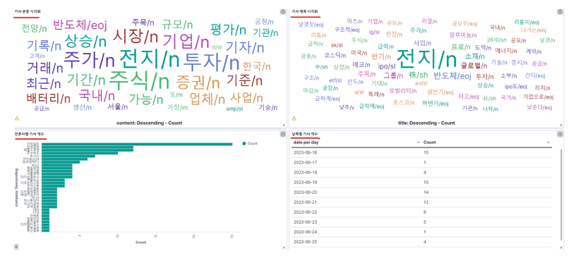Screen dimensions: 576x268
Task: Click 언론사별 기사 개수 panel title
Action: [x=30, y=135]
